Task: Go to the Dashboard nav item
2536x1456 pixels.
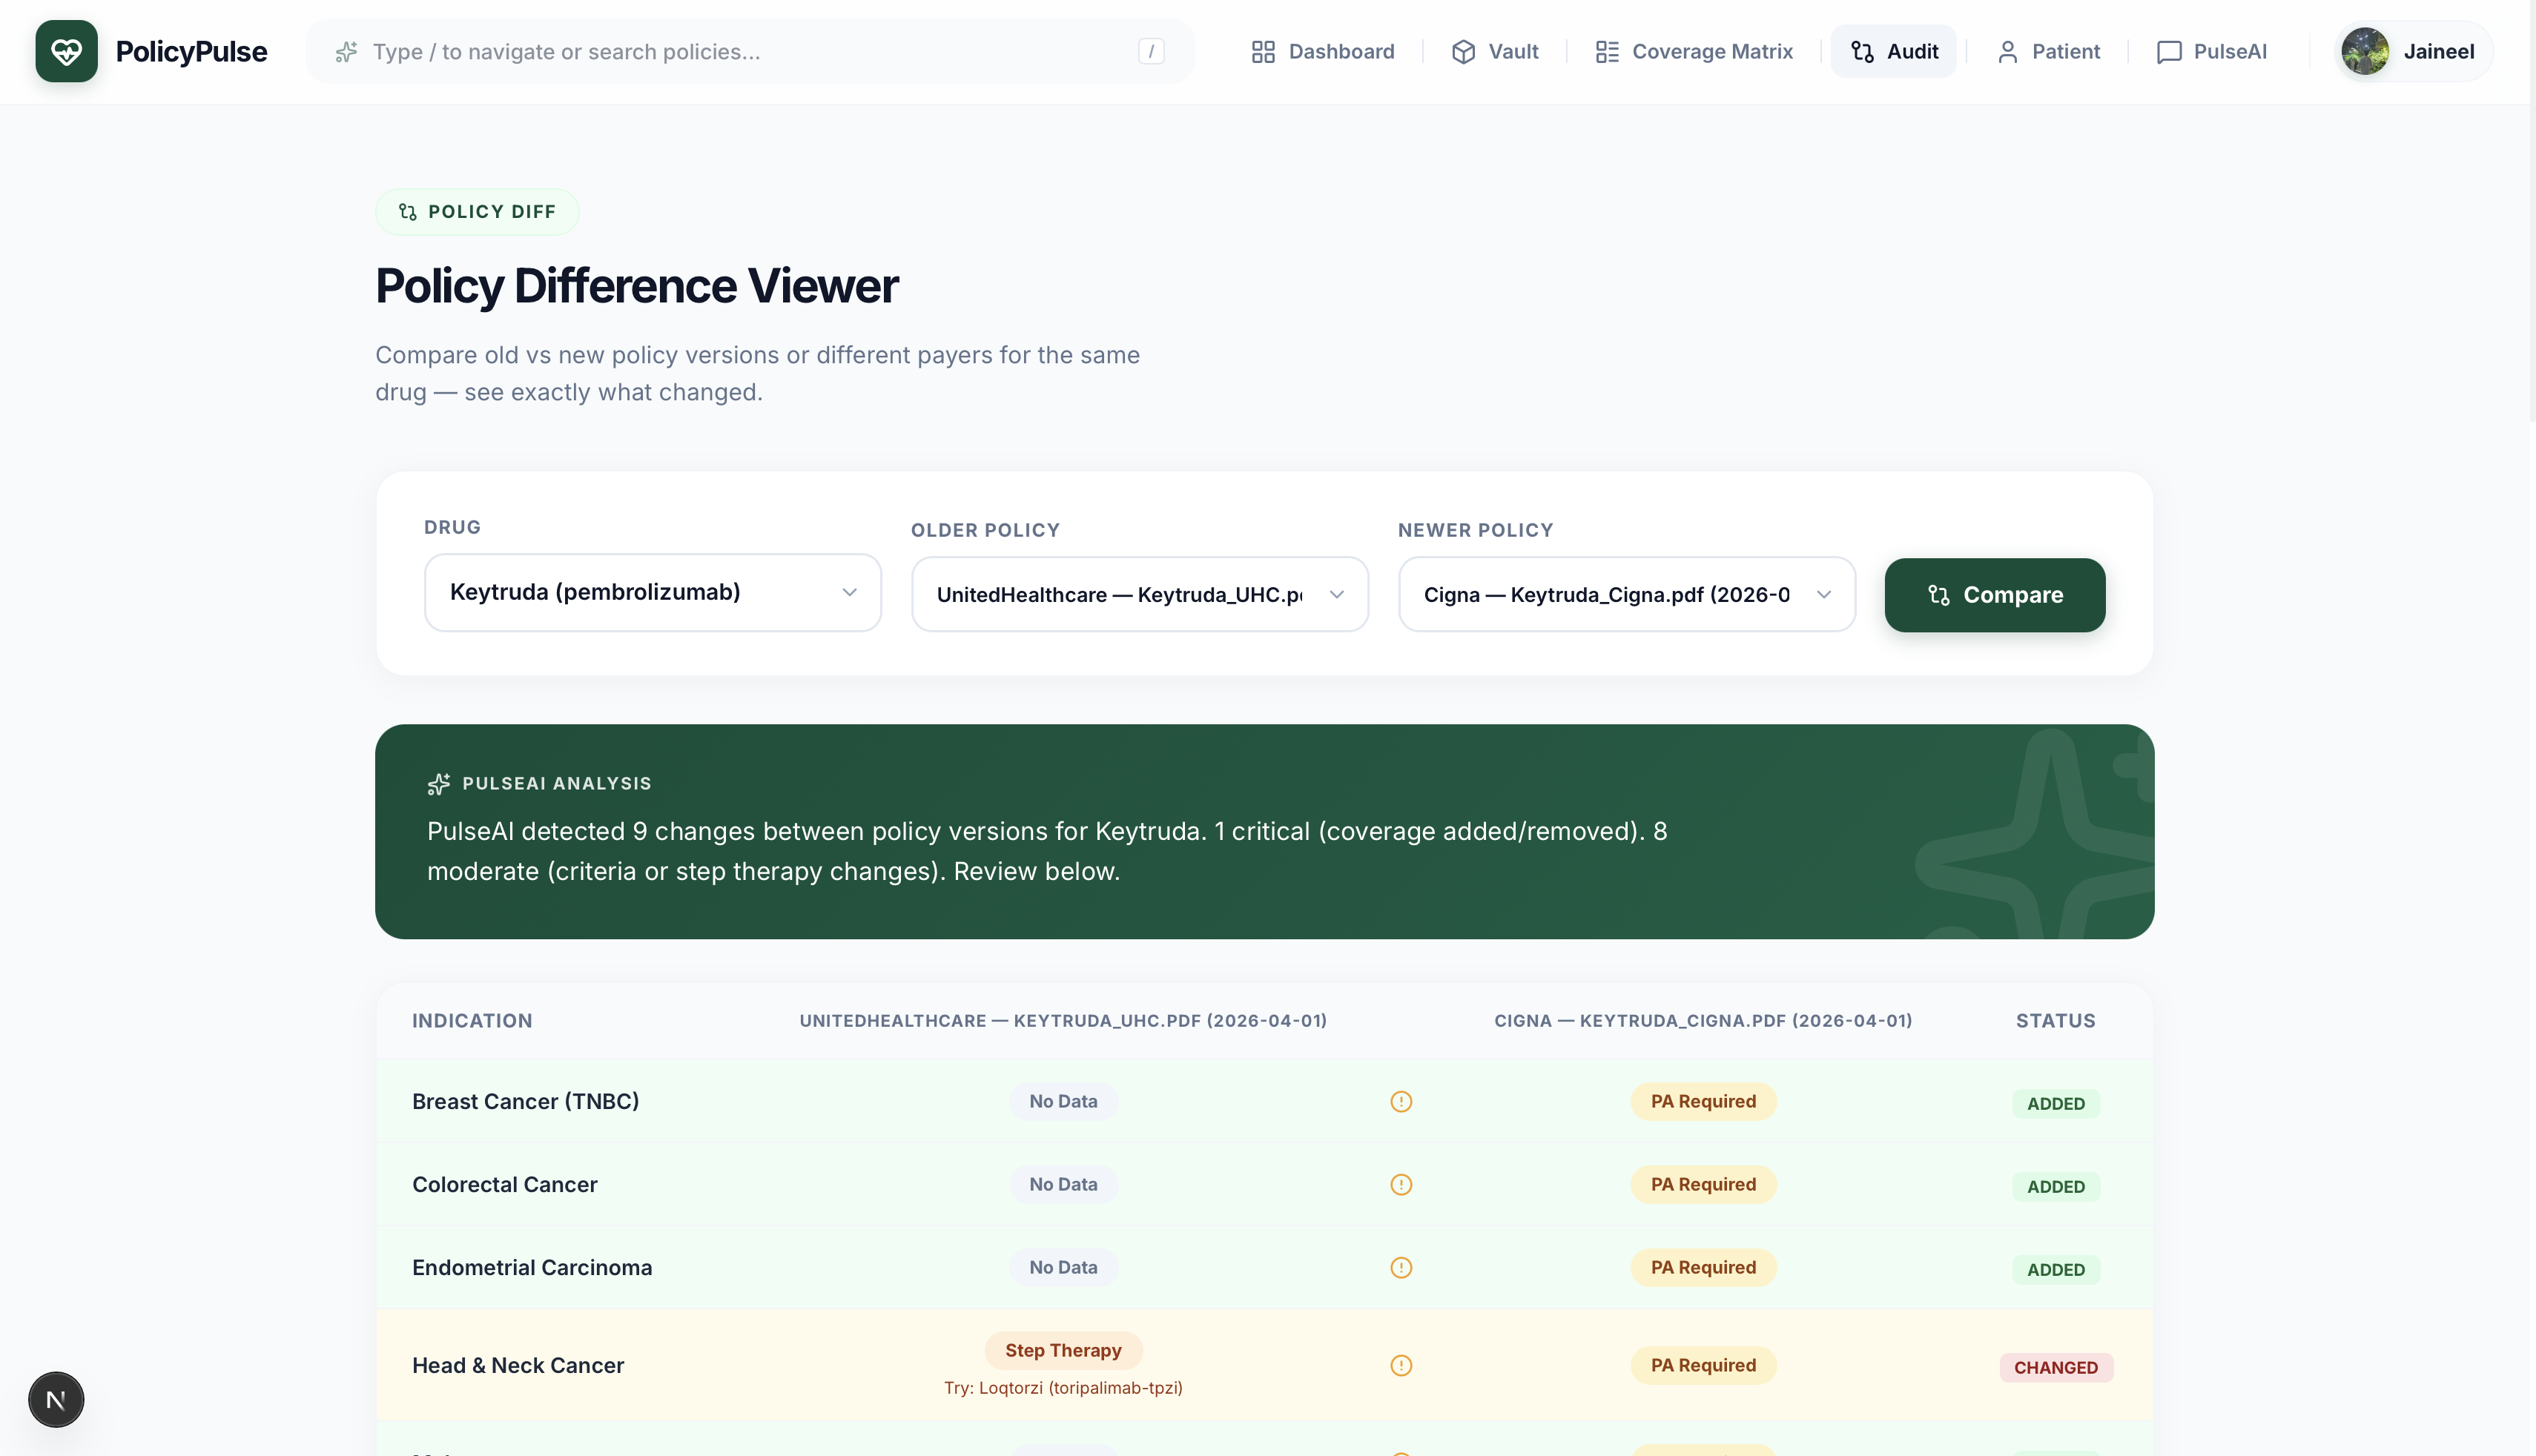Action: pyautogui.click(x=1322, y=51)
